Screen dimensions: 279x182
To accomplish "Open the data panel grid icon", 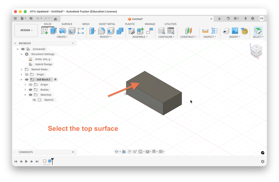I will tap(15, 18).
